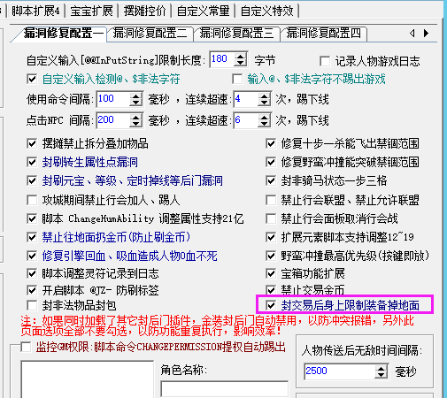Click 人物传送后无敌时间间隔 field (2500)

point(340,371)
